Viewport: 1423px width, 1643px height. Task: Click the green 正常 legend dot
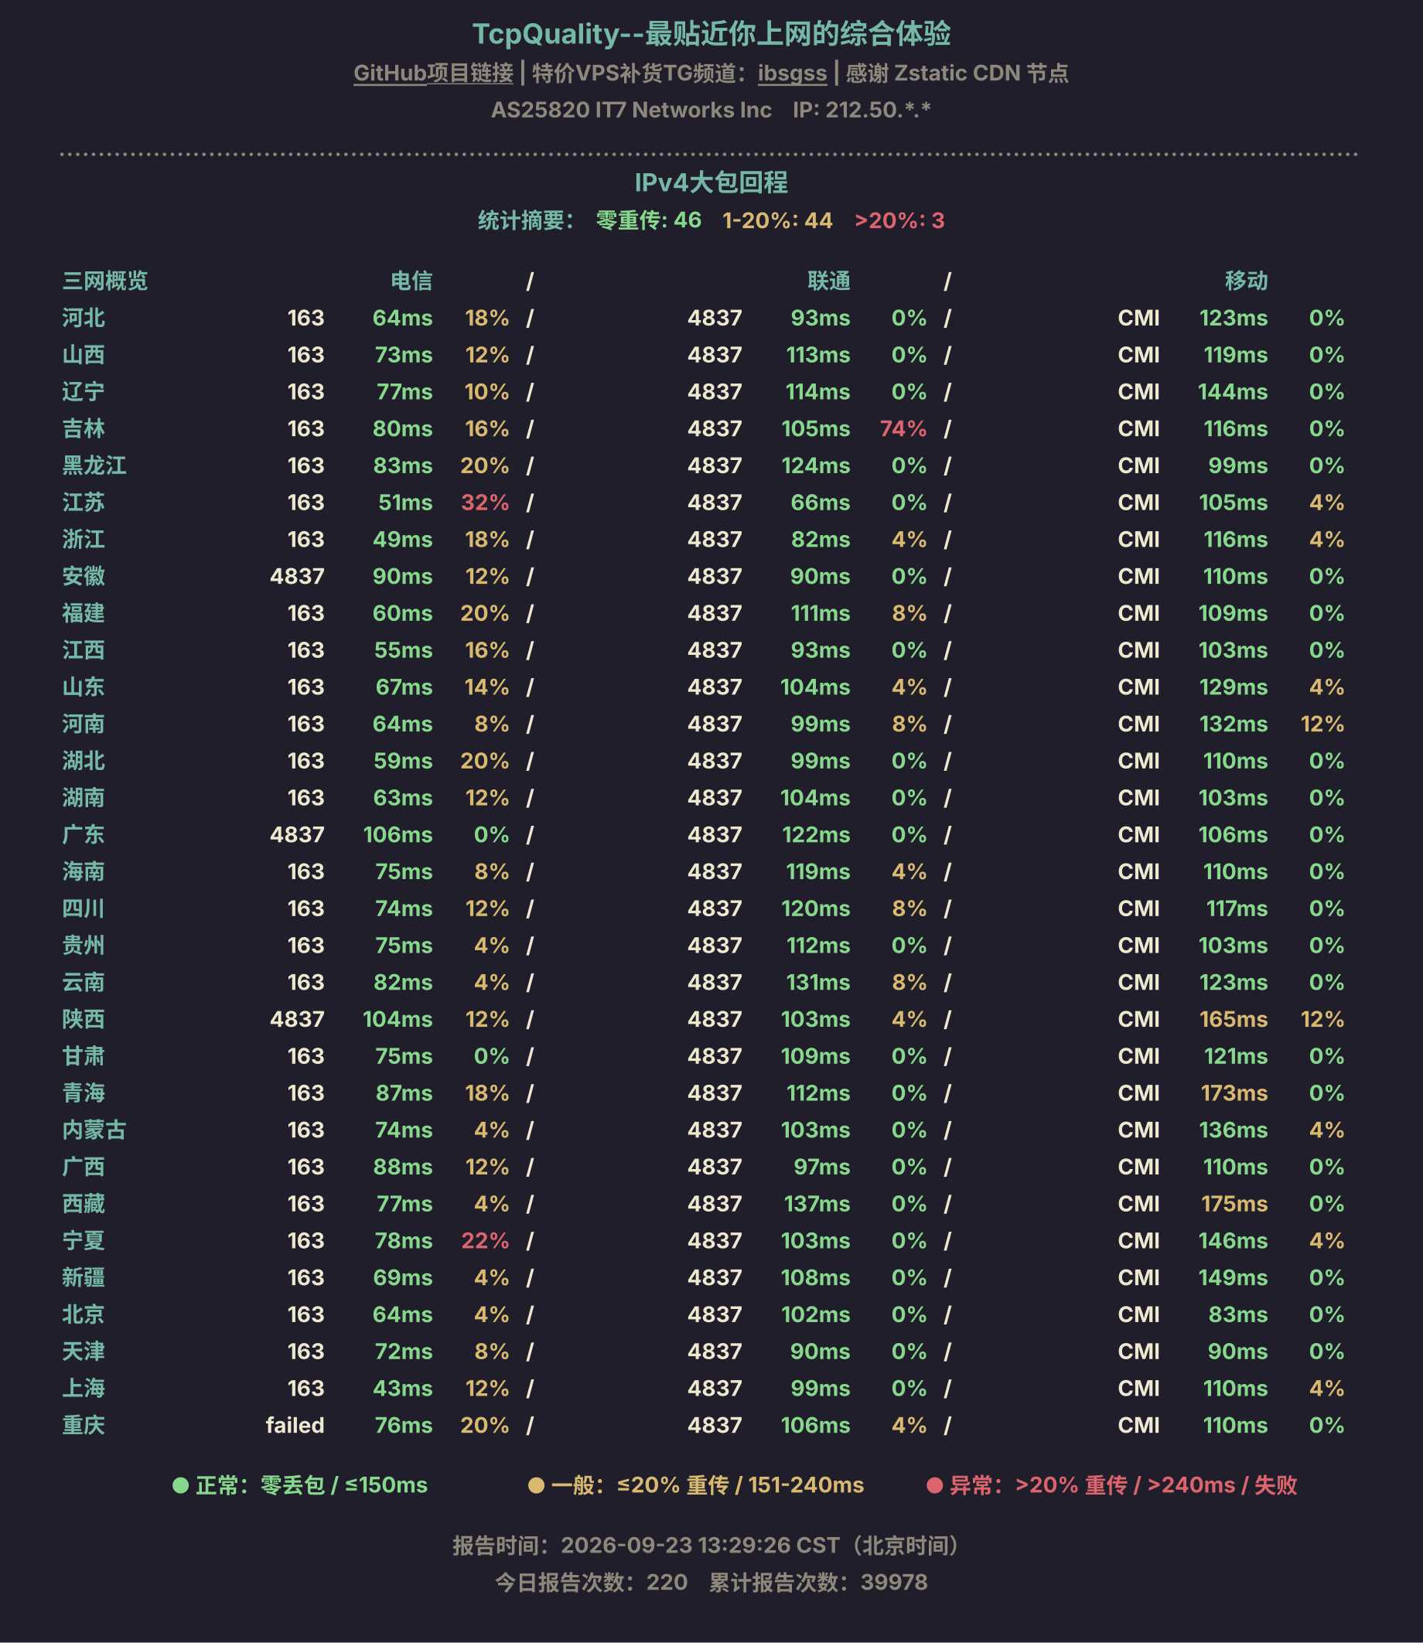click(180, 1485)
